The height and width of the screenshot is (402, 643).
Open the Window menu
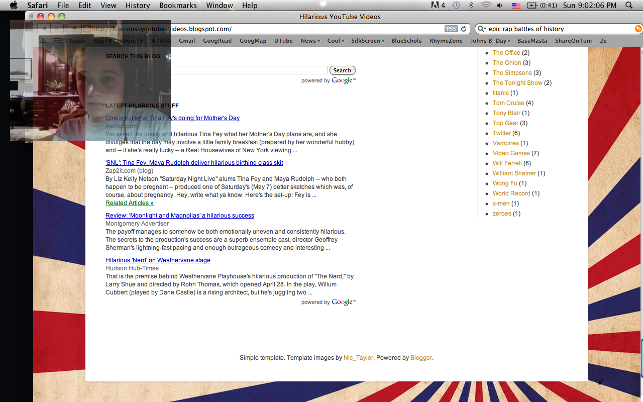coord(220,6)
